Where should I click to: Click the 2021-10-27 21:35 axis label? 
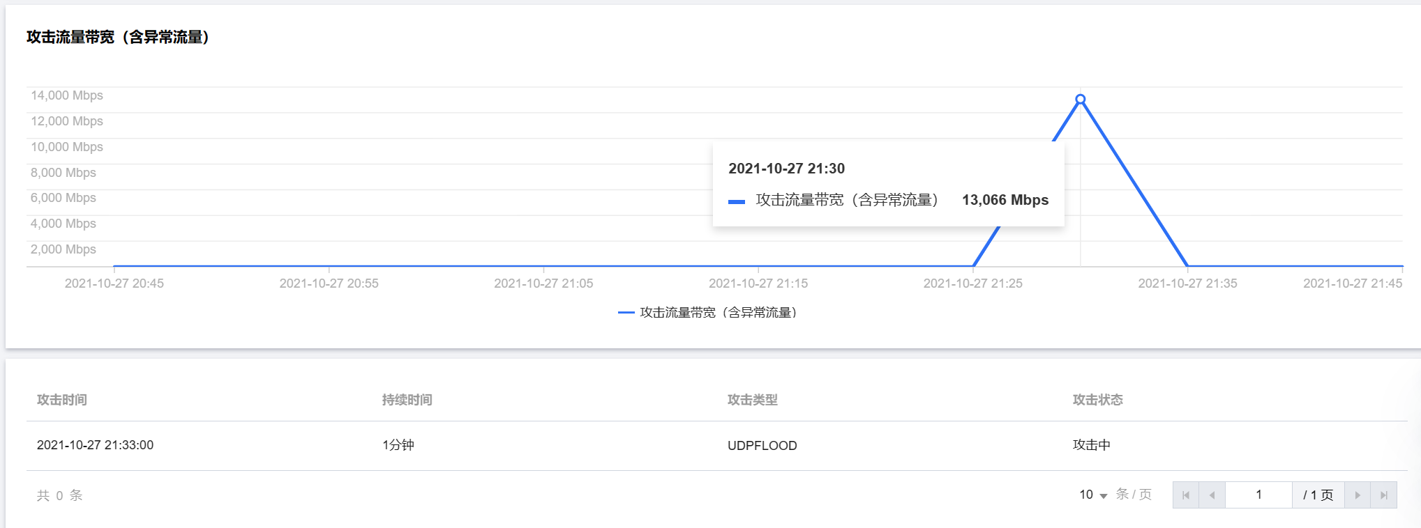pyautogui.click(x=1188, y=284)
